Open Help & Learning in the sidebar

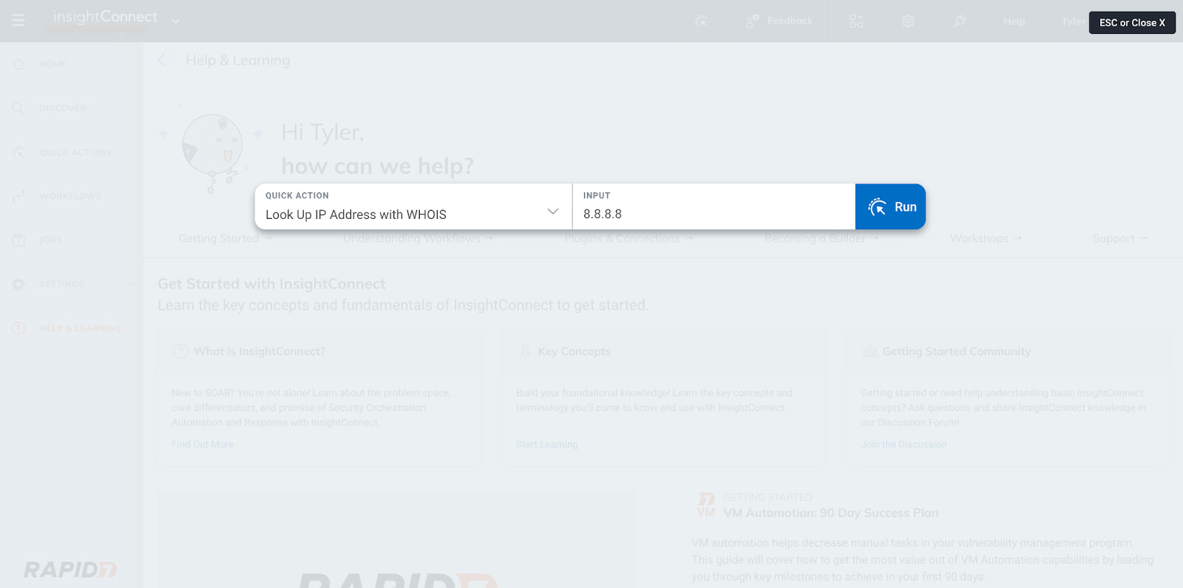click(x=80, y=328)
